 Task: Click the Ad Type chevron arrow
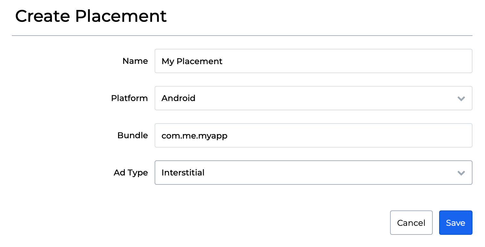(461, 173)
